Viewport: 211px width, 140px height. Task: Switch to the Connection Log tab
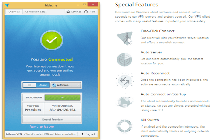click(35, 12)
